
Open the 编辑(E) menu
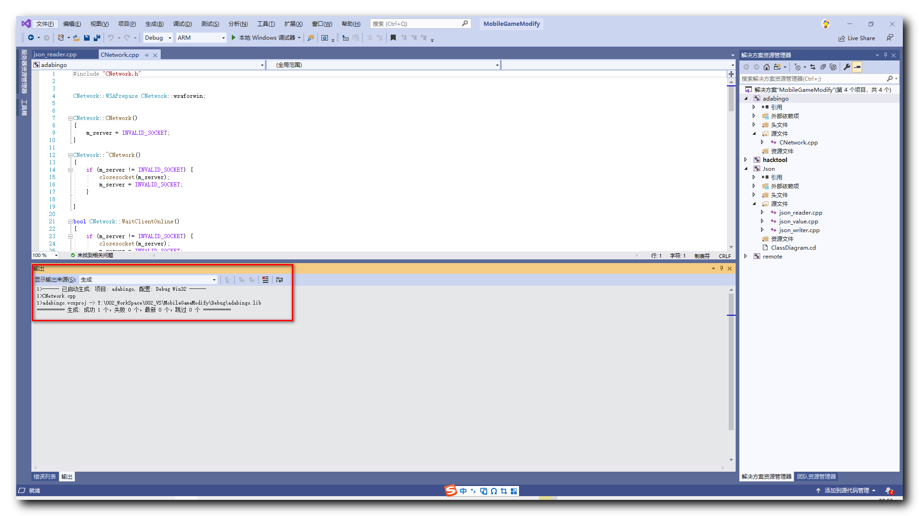tap(72, 24)
